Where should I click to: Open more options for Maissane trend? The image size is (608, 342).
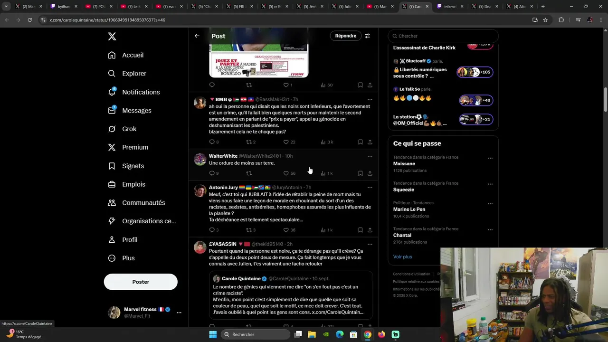pos(490,158)
